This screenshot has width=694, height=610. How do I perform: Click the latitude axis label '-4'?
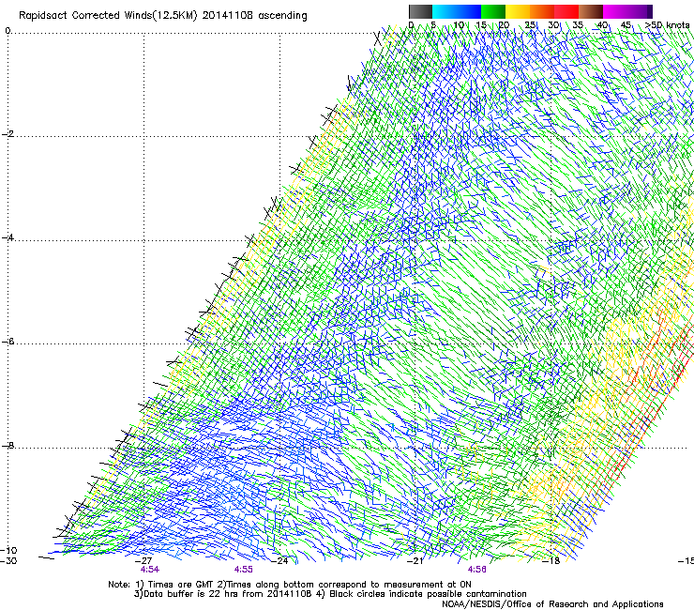click(x=8, y=237)
